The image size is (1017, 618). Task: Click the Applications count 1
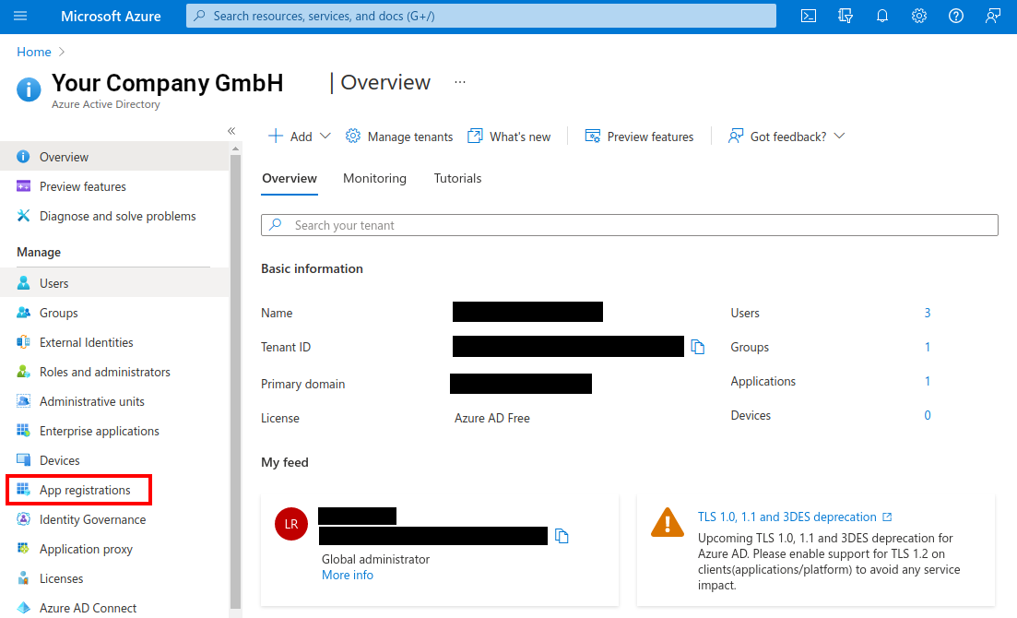928,381
